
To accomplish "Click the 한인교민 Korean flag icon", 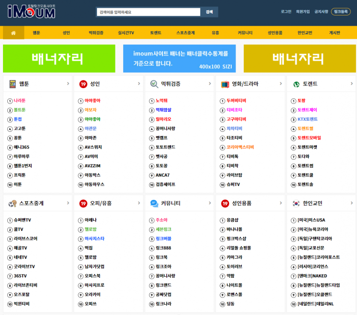I will 296,203.
